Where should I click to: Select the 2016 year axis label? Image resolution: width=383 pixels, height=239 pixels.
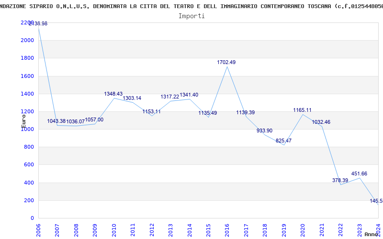[227, 230]
